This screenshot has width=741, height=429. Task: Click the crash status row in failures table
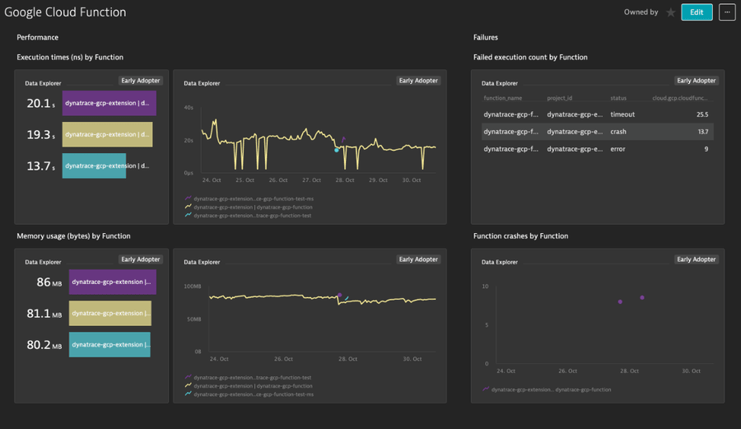pyautogui.click(x=598, y=132)
